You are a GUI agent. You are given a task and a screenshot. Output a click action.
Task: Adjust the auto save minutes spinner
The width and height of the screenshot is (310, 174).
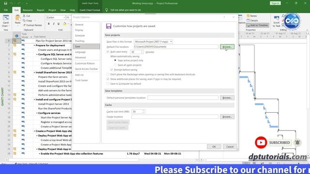(x=142, y=52)
